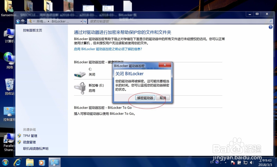The width and height of the screenshot is (277, 167).
Task: Select the Parallels Shared desktop icon
Action: 9,142
